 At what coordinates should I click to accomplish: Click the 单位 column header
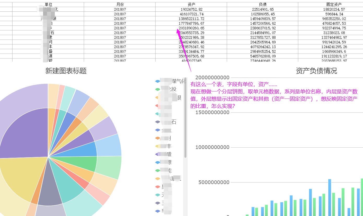tap(48, 4)
